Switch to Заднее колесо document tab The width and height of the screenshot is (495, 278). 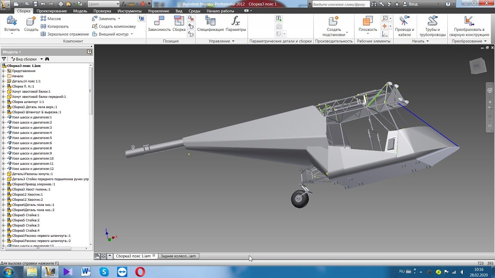pos(177,256)
